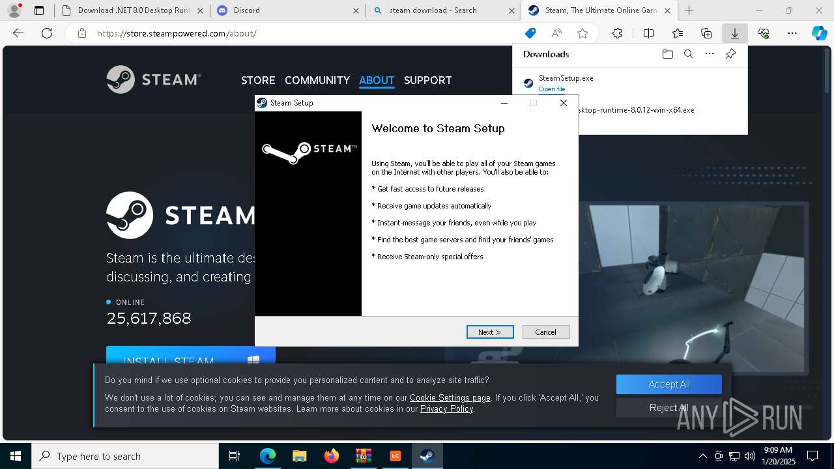Open the Privacy Policy link
This screenshot has height=469, width=834.
tap(446, 409)
